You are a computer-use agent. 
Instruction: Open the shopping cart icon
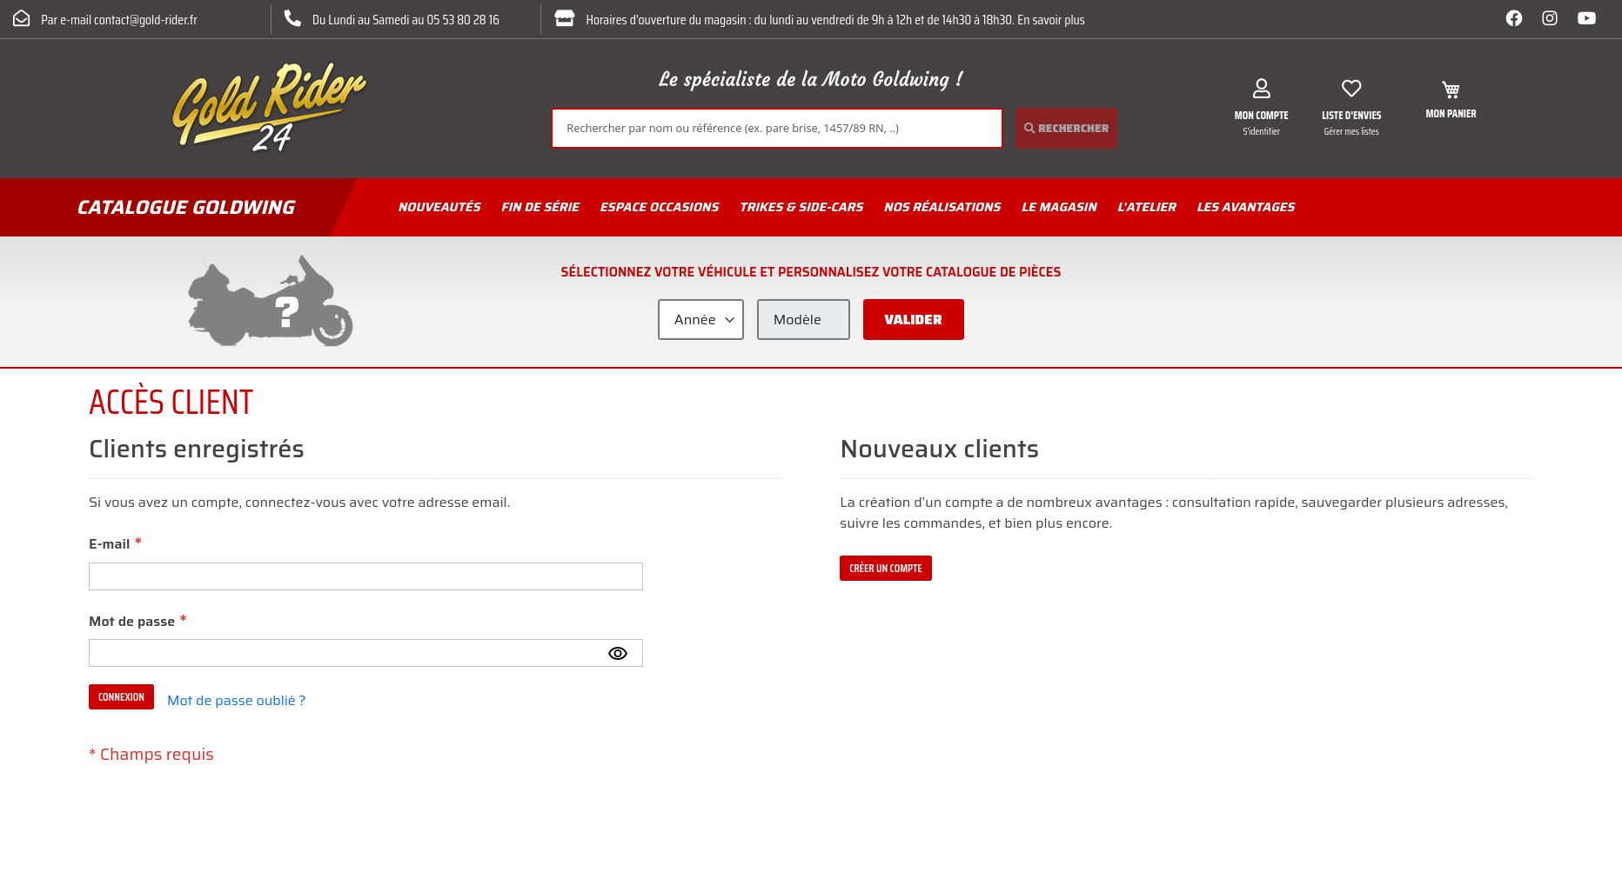(x=1451, y=90)
